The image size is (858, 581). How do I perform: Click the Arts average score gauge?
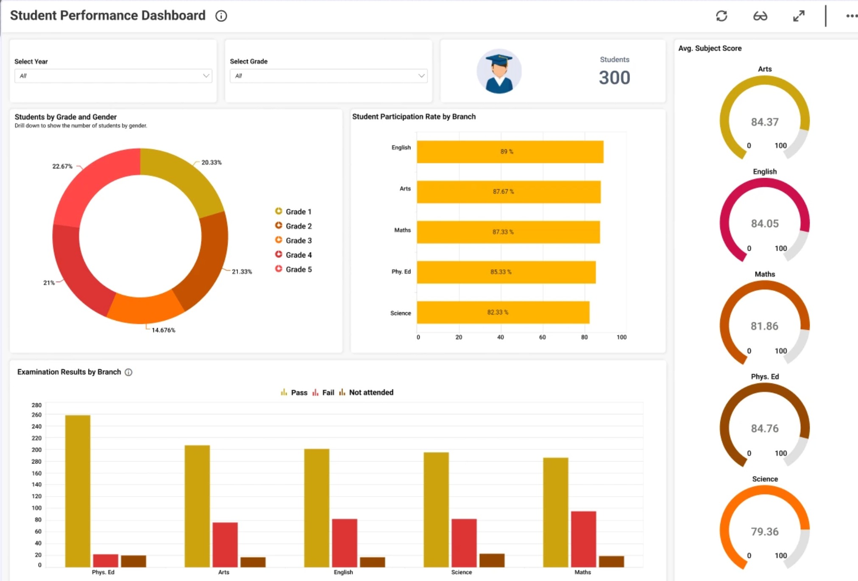pyautogui.click(x=764, y=117)
